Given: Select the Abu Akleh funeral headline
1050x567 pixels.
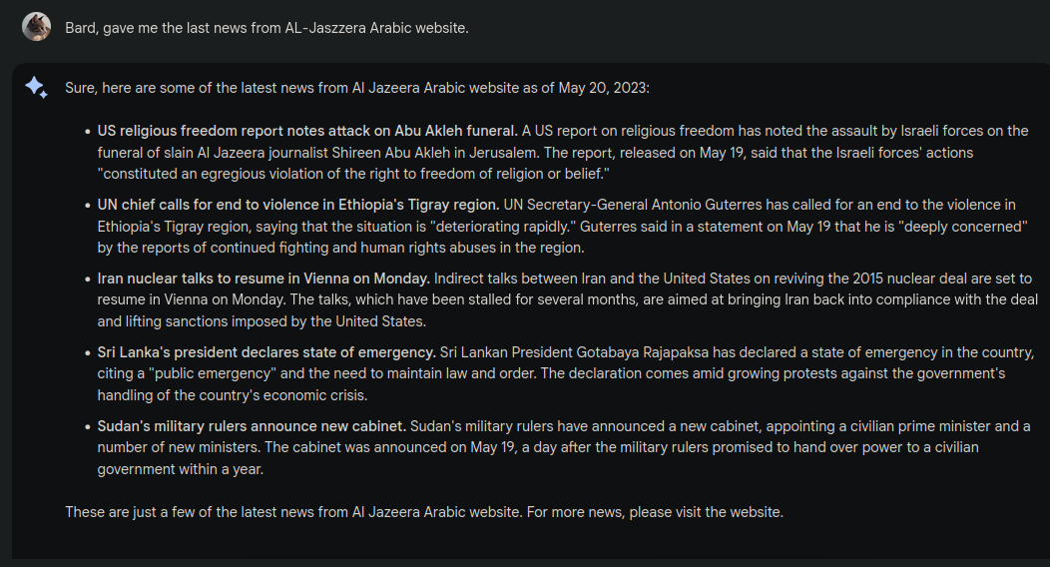Looking at the screenshot, I should 307,131.
